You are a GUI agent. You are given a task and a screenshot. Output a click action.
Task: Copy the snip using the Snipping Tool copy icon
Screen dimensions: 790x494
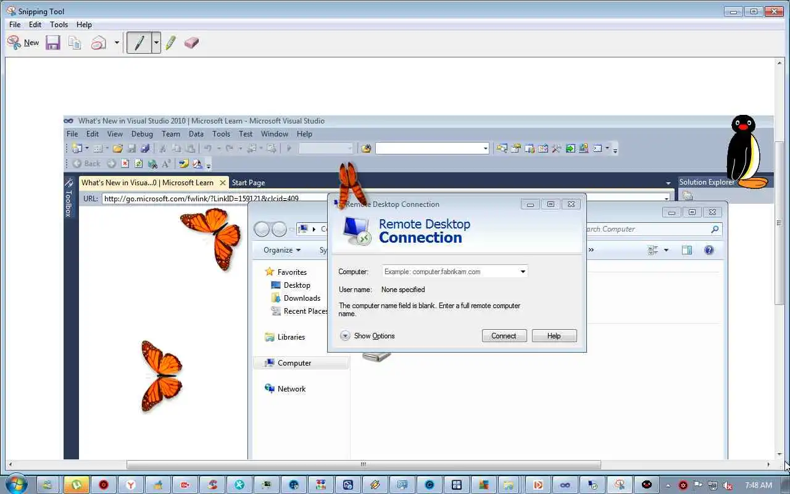pos(75,43)
